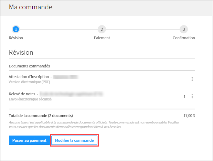The height and width of the screenshot is (161, 213).
Task: Select the Attestation d'inscription document row
Action: pos(102,79)
